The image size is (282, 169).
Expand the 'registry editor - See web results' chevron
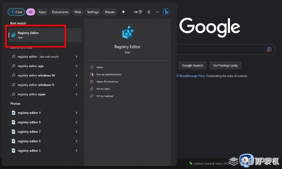tap(76, 56)
